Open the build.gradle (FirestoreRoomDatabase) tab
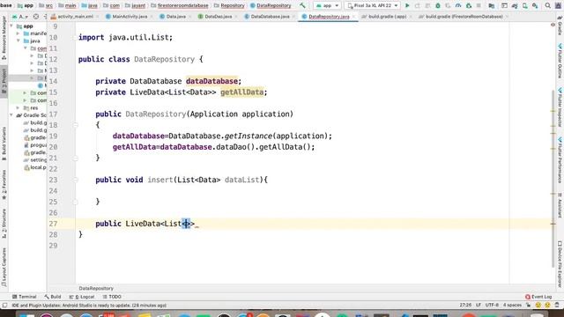This screenshot has width=564, height=317. [x=464, y=17]
